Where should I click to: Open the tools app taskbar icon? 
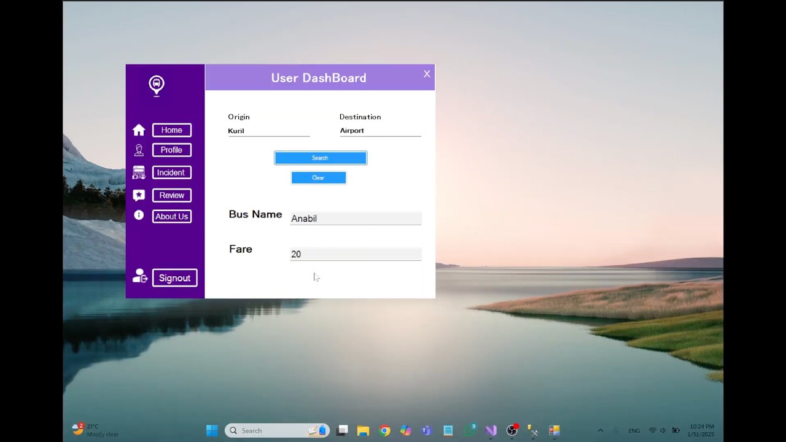(x=533, y=430)
